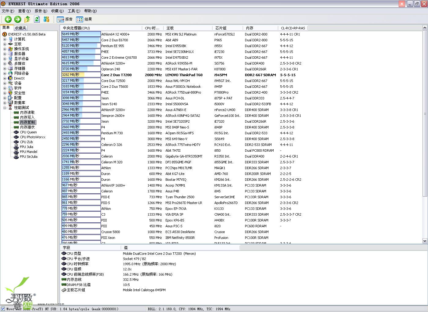The width and height of the screenshot is (428, 312).
Task: Expand the 网络设备 tree node
Action: (5, 73)
